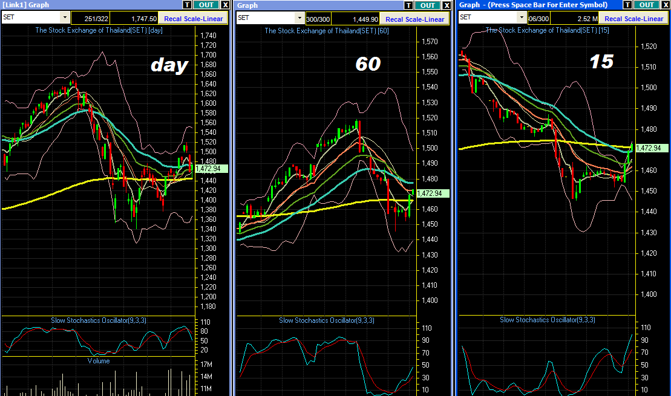
Task: Click OUT button in Press Space Bar window
Action: (646, 5)
